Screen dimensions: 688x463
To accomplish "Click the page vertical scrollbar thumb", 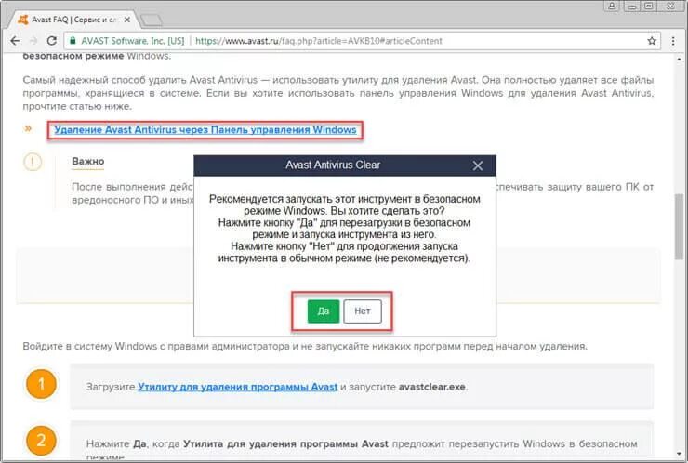I will tap(680, 228).
